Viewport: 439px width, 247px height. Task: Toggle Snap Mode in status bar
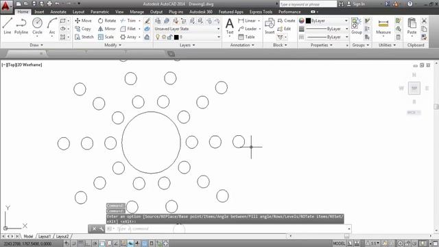[73, 244]
